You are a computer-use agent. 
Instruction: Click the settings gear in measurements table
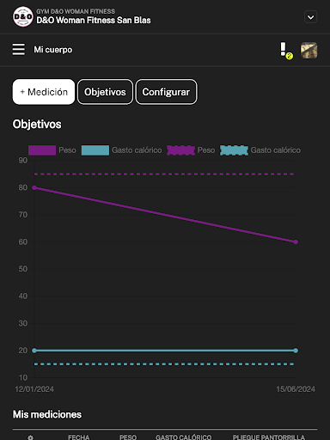click(30, 437)
